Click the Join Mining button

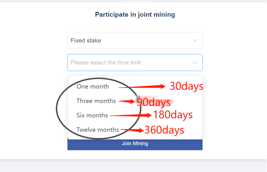(x=135, y=144)
